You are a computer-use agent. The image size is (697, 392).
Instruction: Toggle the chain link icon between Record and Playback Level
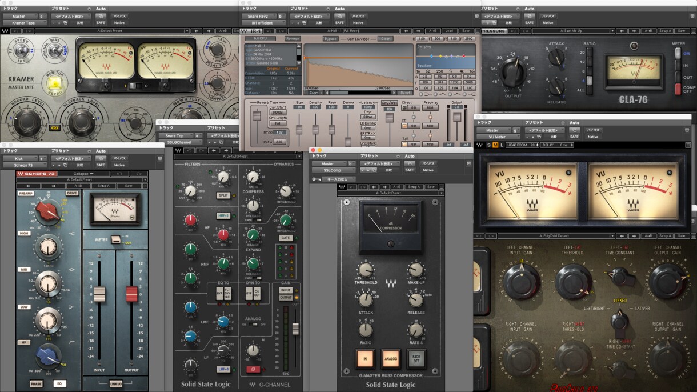click(55, 127)
